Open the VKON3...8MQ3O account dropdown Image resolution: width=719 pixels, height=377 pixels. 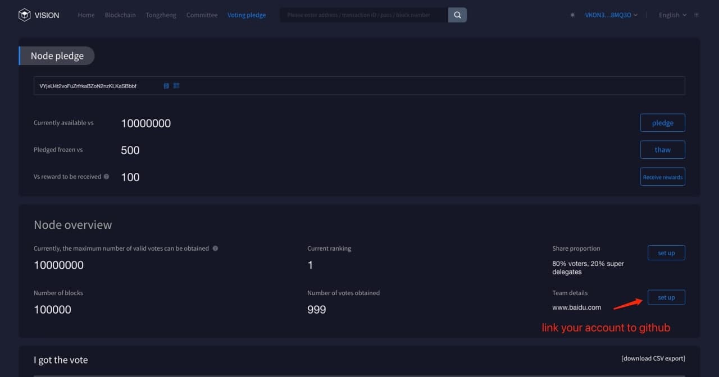click(611, 15)
